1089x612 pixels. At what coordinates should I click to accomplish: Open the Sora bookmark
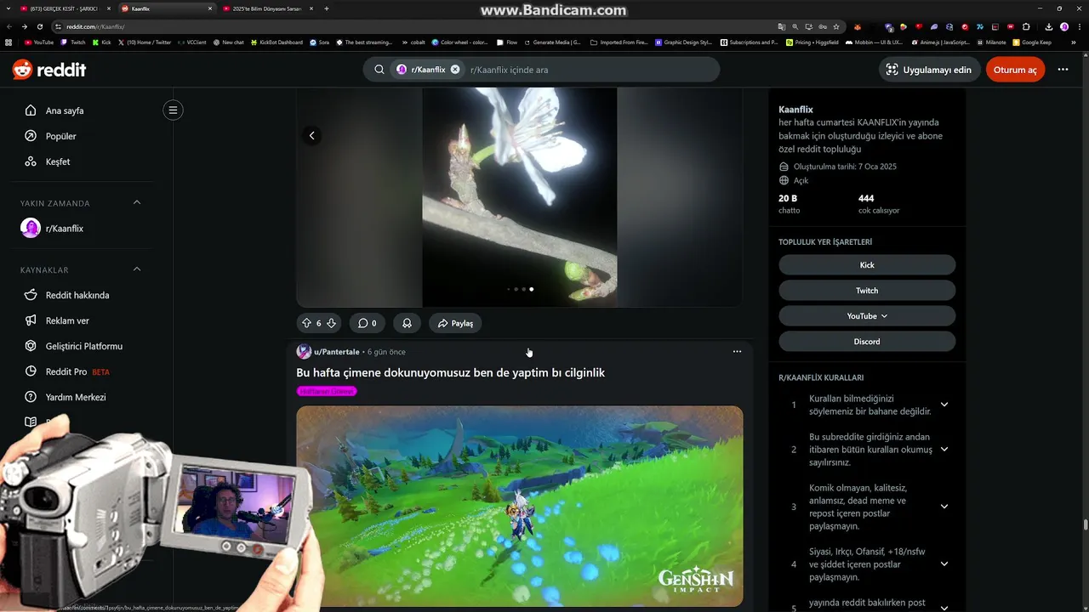[x=320, y=42]
